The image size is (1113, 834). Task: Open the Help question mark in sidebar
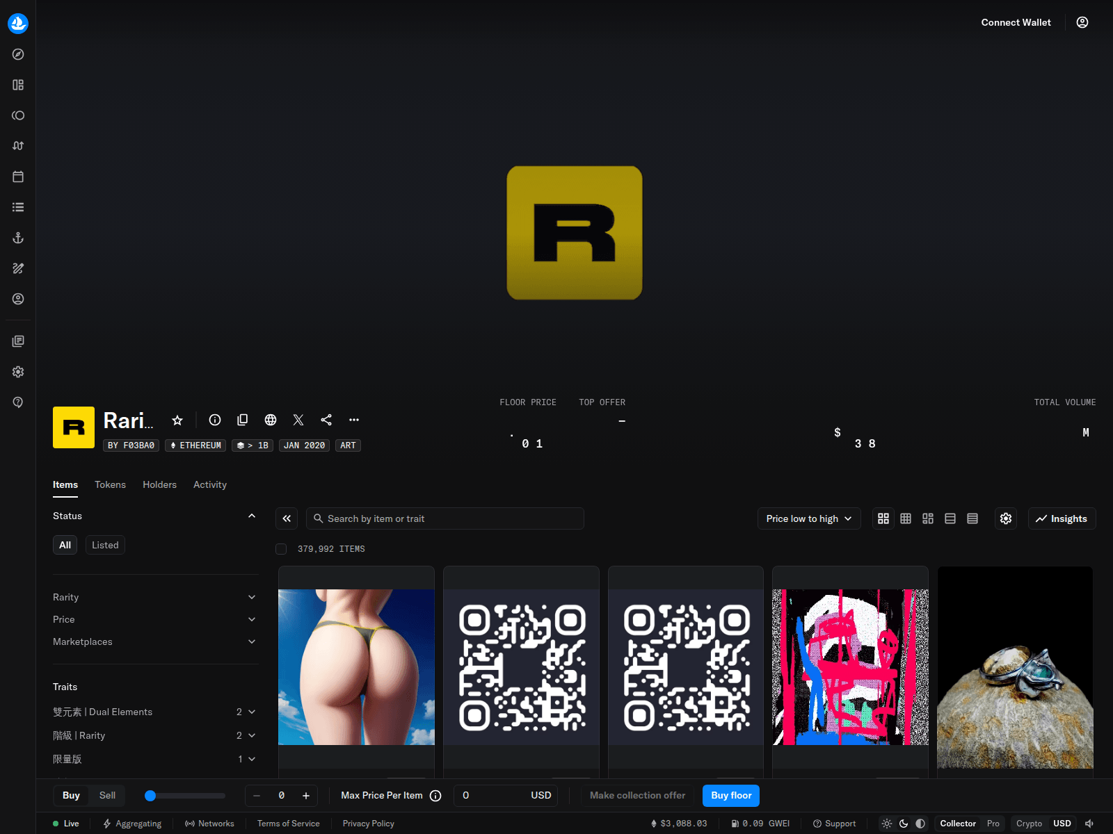[18, 402]
